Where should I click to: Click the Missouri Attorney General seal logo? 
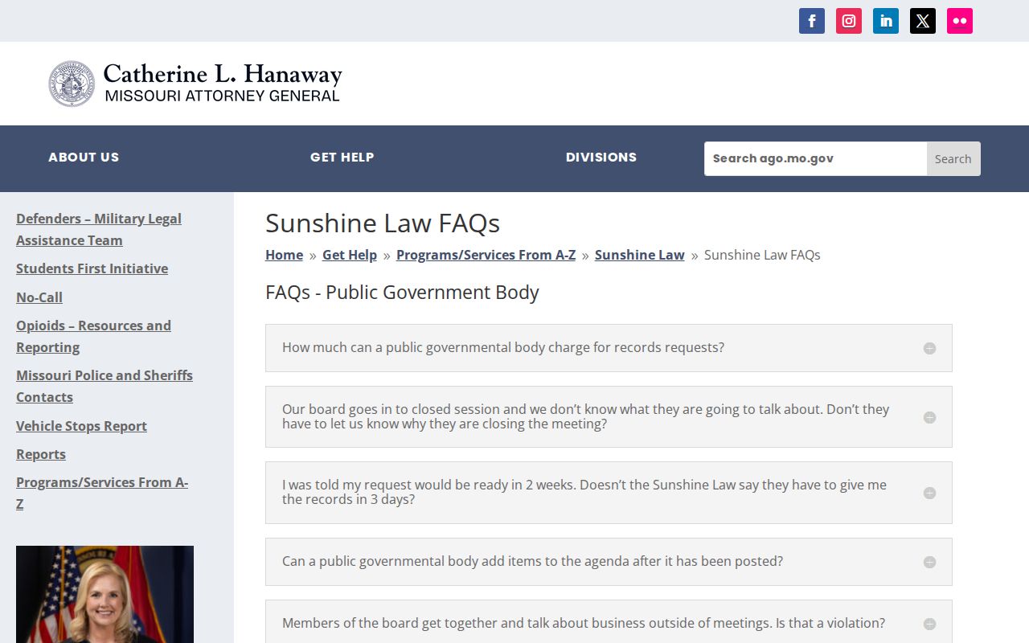click(72, 84)
